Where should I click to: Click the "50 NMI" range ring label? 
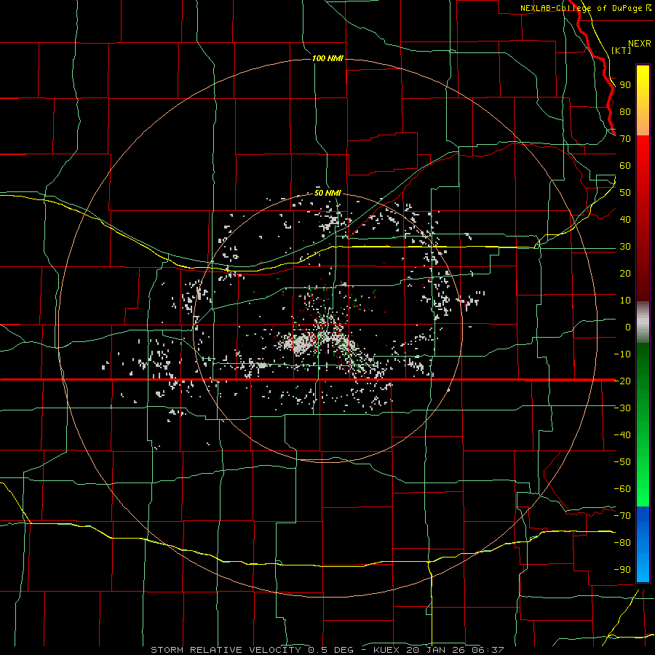pyautogui.click(x=327, y=193)
